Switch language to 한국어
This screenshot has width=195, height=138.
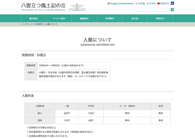[153, 3]
